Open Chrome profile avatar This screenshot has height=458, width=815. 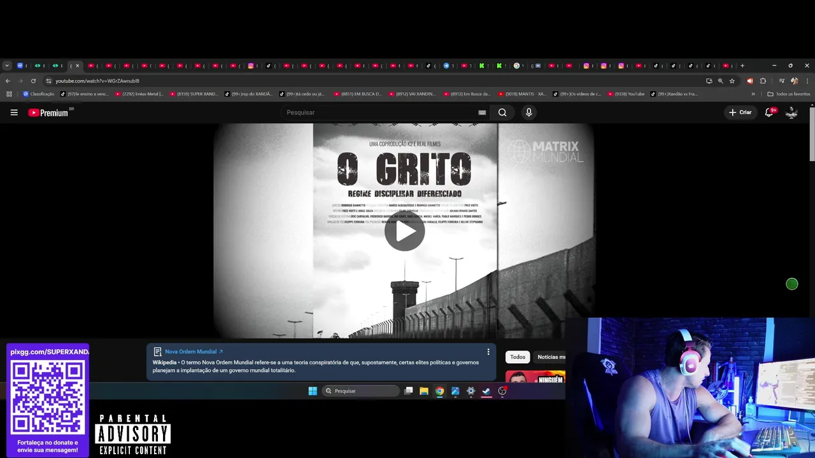[x=794, y=81]
